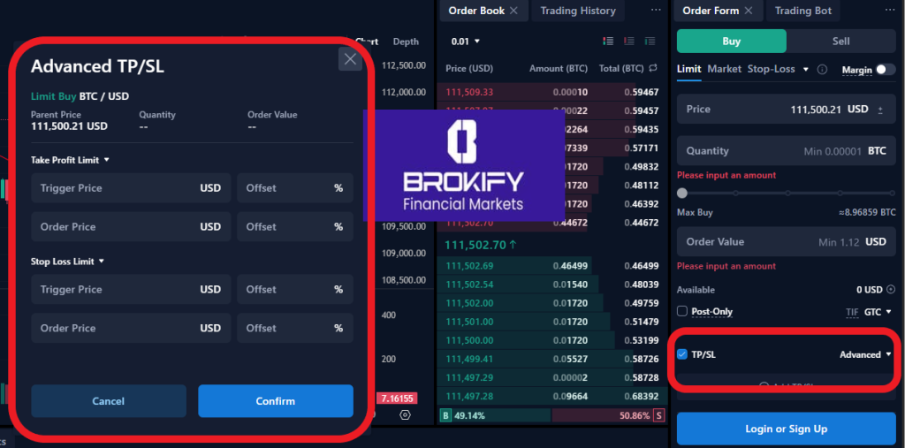
Task: Show asks-only order book view icon
Action: [631, 41]
